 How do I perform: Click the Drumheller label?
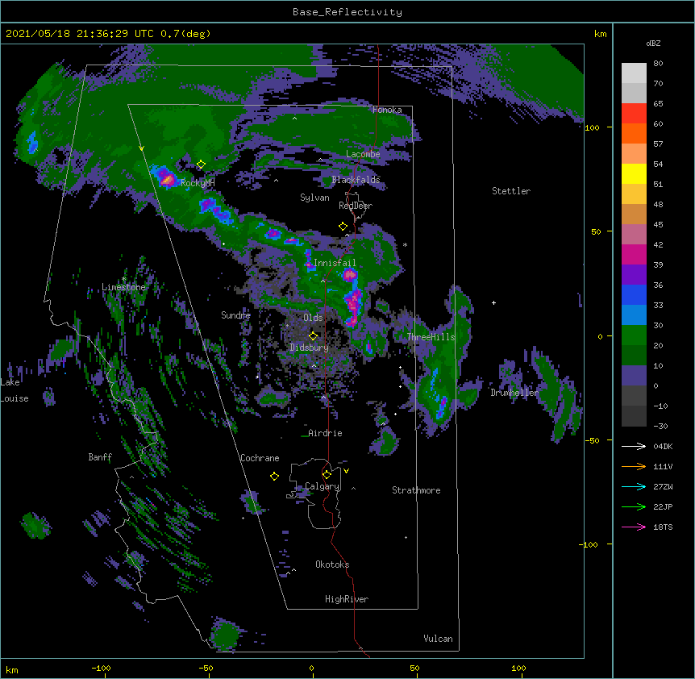click(514, 393)
